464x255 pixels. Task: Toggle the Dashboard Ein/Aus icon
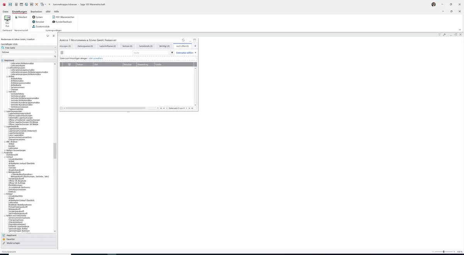[7, 21]
